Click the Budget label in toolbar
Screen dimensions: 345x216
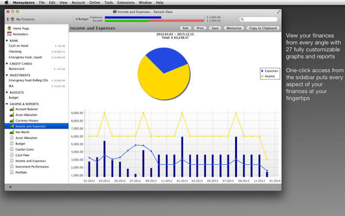click(83, 19)
